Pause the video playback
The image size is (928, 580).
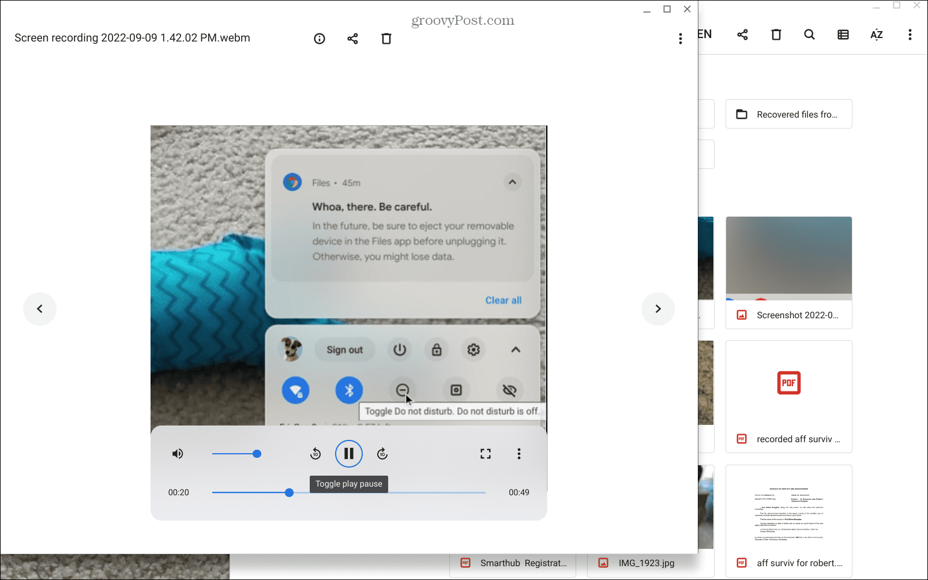pos(349,454)
